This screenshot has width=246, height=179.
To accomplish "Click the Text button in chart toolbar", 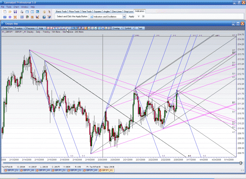I will pyautogui.click(x=140, y=28).
